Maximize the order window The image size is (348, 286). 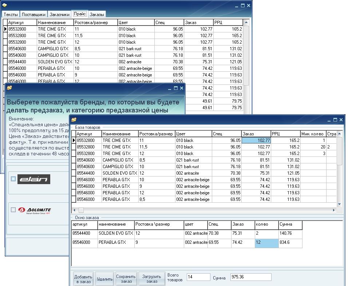pyautogui.click(x=335, y=120)
